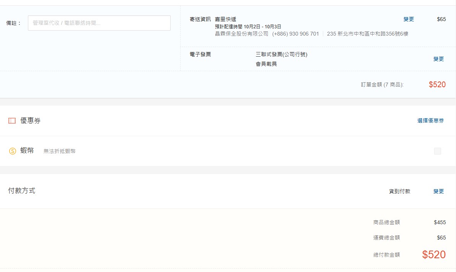This screenshot has height=272, width=456.
Task: Change the 寄送資訊 shipping option
Action: 408,19
